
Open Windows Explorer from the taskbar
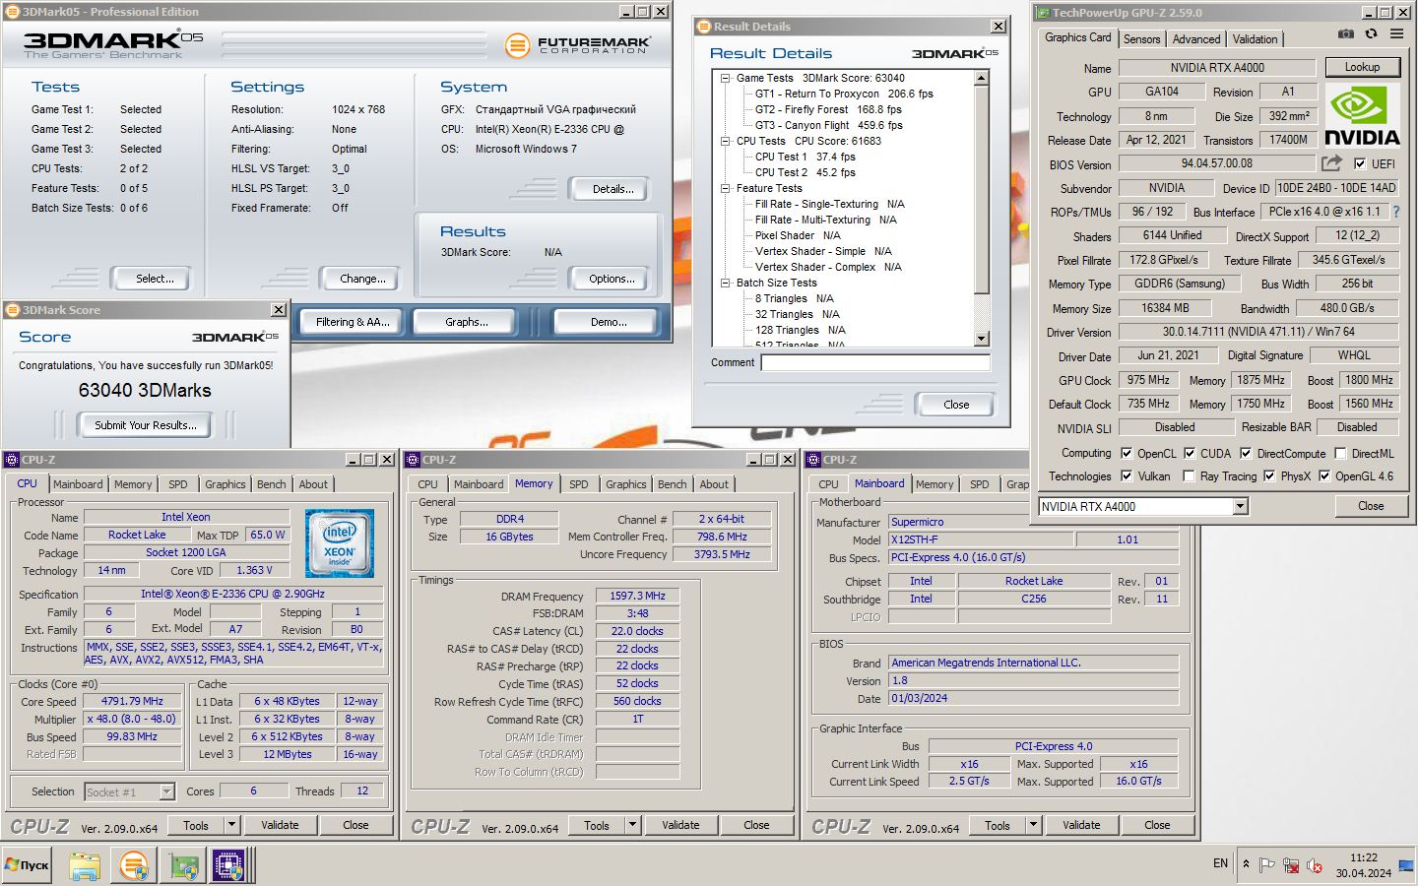[x=85, y=865]
